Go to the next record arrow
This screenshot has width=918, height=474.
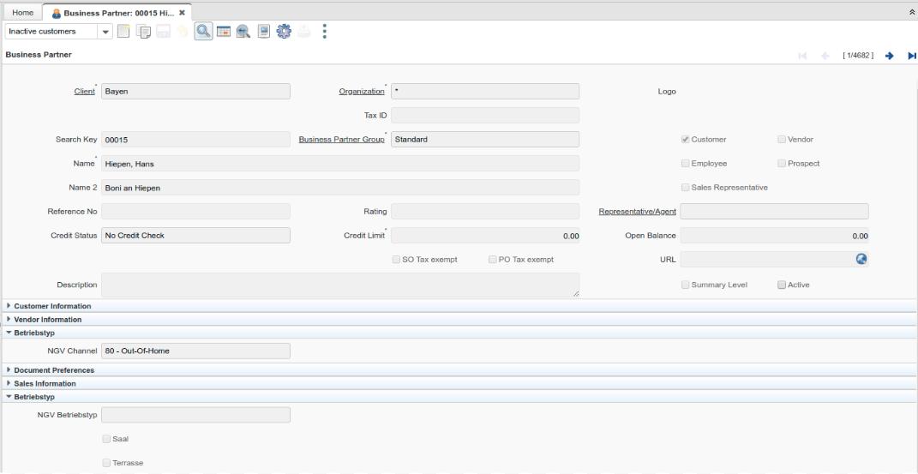click(890, 56)
